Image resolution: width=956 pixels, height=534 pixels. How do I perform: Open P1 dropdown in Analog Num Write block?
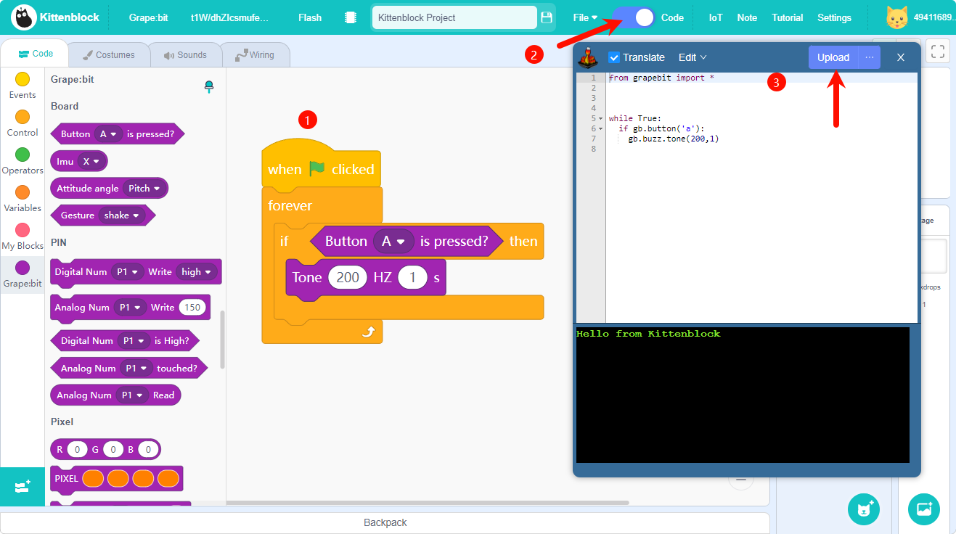pos(130,307)
